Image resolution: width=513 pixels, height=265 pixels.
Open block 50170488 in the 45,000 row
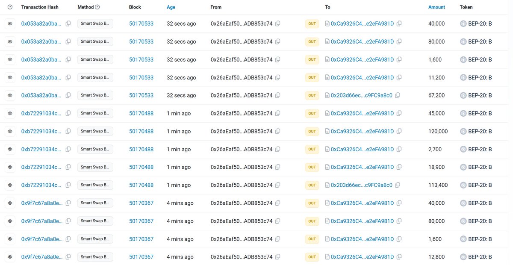[x=141, y=114]
